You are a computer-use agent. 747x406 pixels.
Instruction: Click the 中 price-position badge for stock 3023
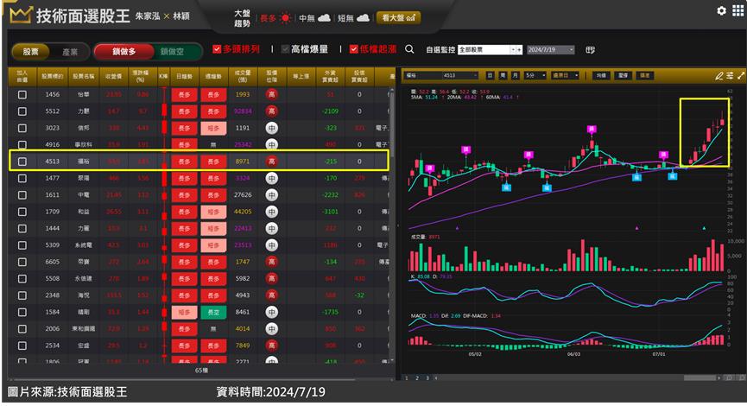click(271, 128)
